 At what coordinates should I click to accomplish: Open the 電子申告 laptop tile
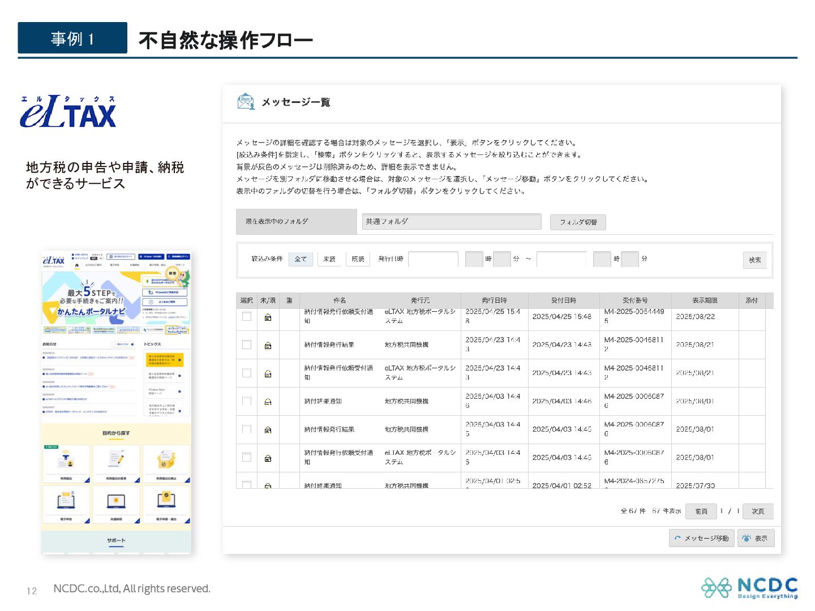pos(66,504)
